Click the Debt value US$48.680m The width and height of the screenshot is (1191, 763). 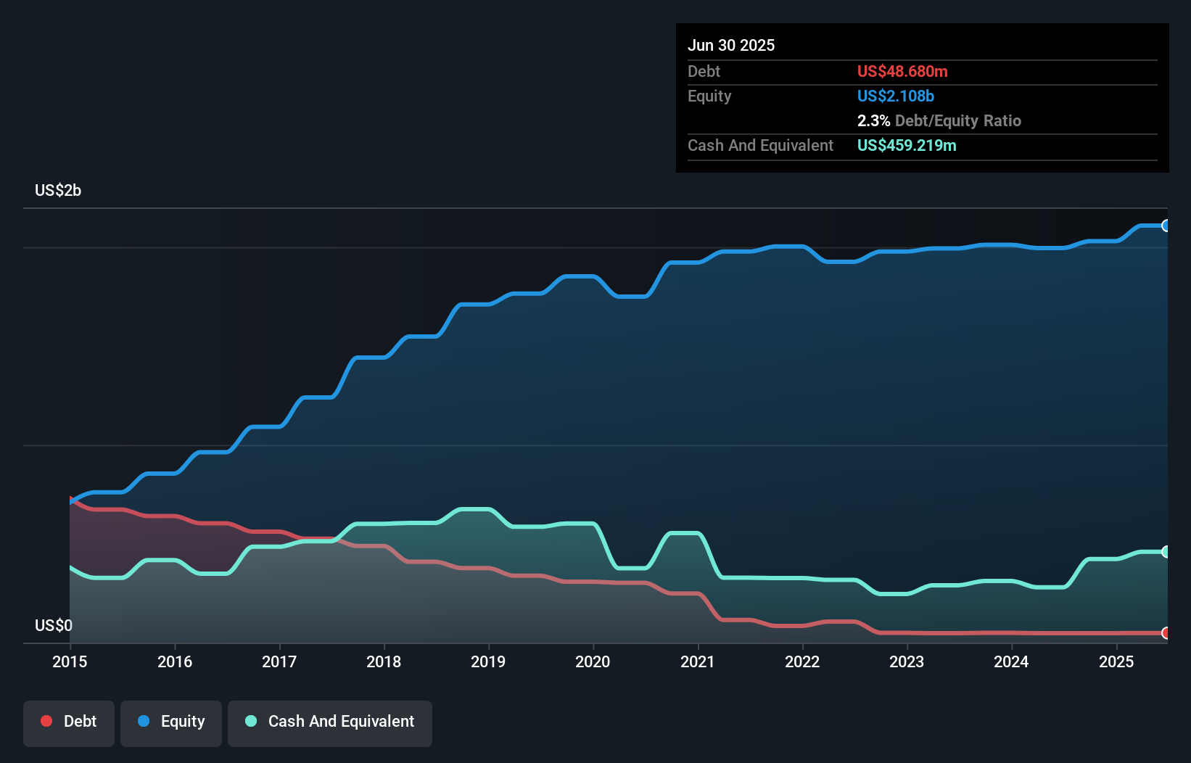(x=902, y=71)
